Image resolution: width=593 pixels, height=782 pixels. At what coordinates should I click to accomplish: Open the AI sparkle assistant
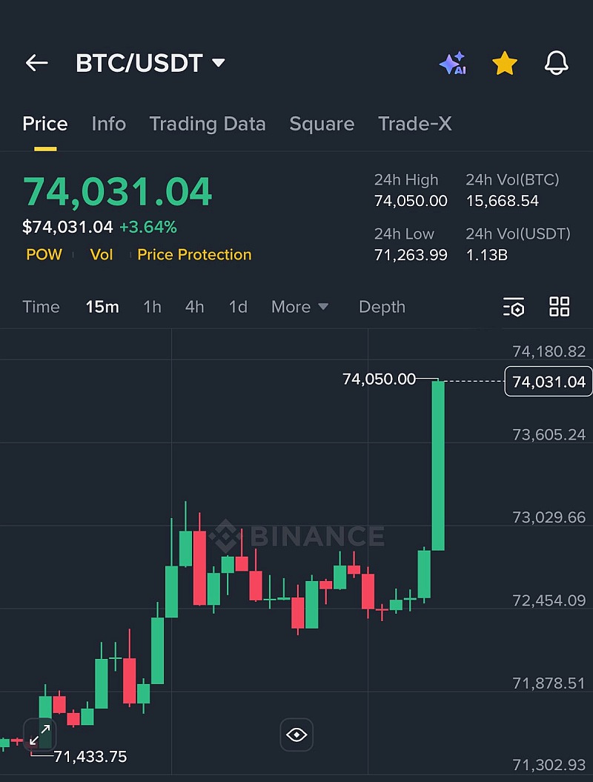tap(452, 64)
